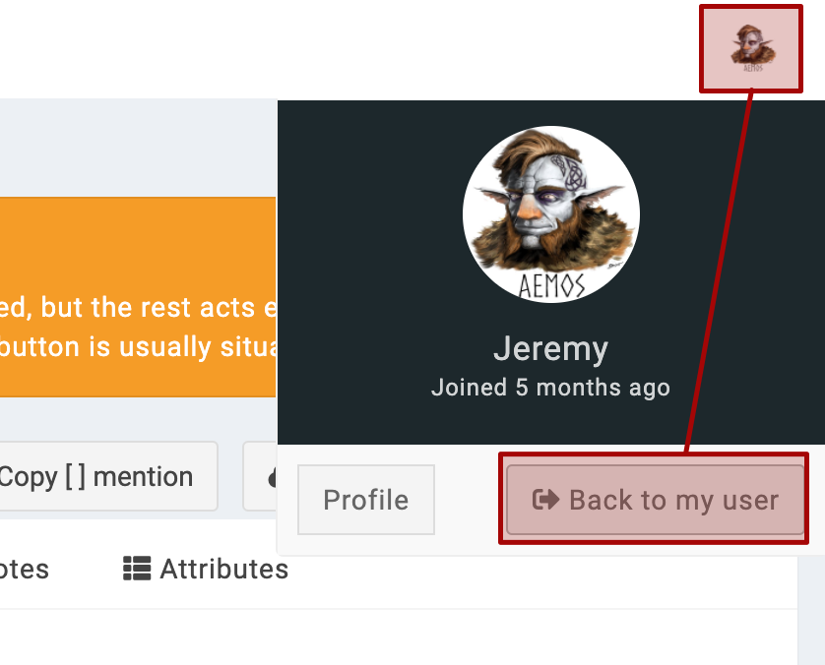The width and height of the screenshot is (825, 665).
Task: Click the username Jeremy in the dropdown
Action: pos(550,349)
